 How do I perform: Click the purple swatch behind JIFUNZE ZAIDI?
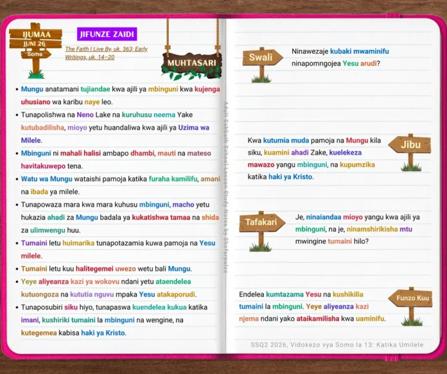coord(107,34)
